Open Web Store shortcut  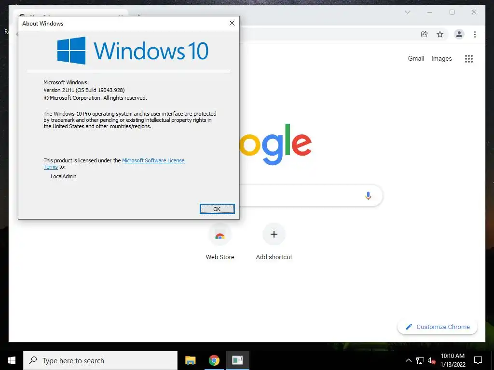220,234
